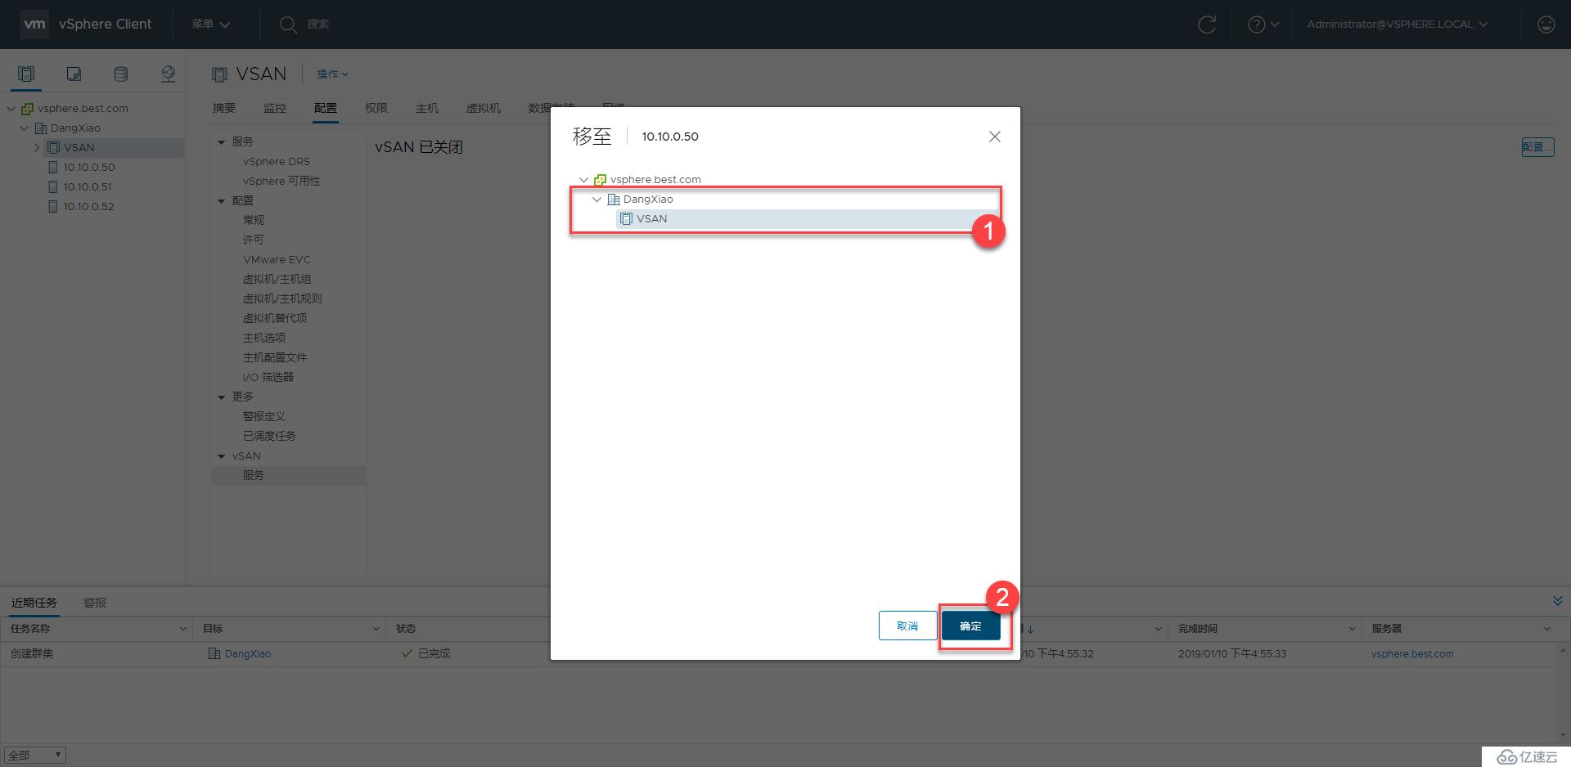Open 主机配置文件 settings
This screenshot has width=1571, height=767.
click(275, 357)
